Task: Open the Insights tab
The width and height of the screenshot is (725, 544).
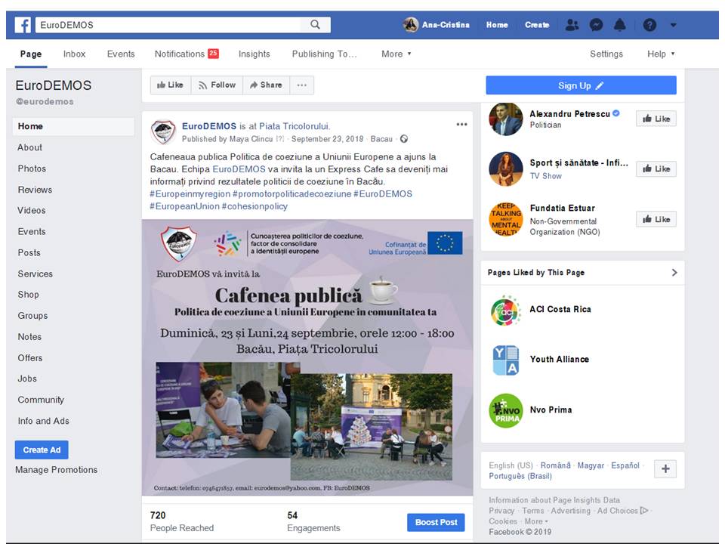Action: pos(255,54)
